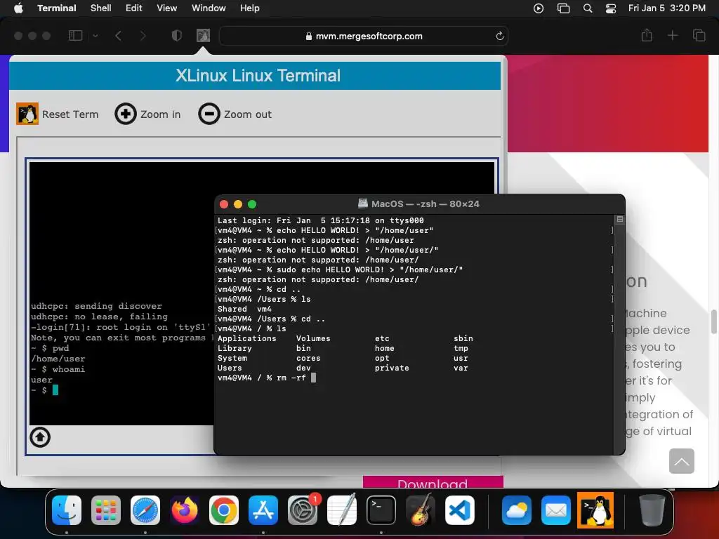Open the sidebar dropdown chevron in Safari
The image size is (719, 539).
click(x=95, y=35)
